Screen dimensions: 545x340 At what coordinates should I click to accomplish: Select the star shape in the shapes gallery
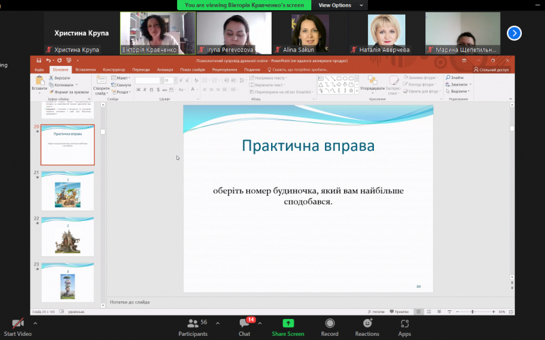coord(351,90)
